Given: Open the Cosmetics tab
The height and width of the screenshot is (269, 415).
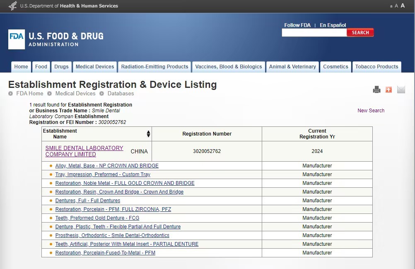Looking at the screenshot, I should click(x=335, y=67).
